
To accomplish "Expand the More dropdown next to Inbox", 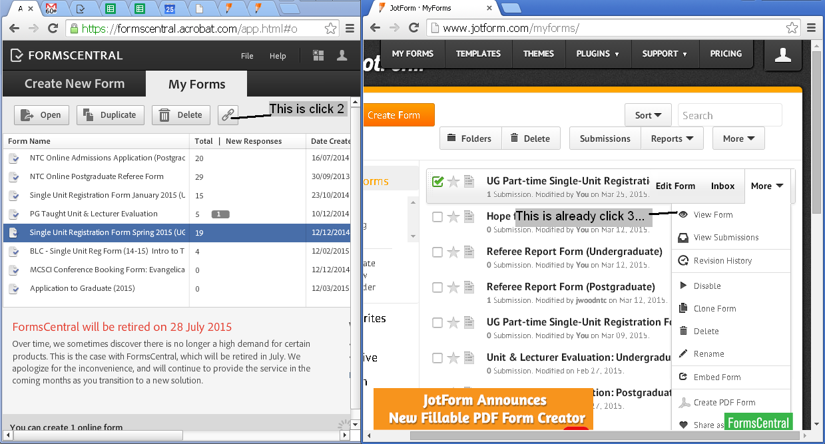I will 766,186.
